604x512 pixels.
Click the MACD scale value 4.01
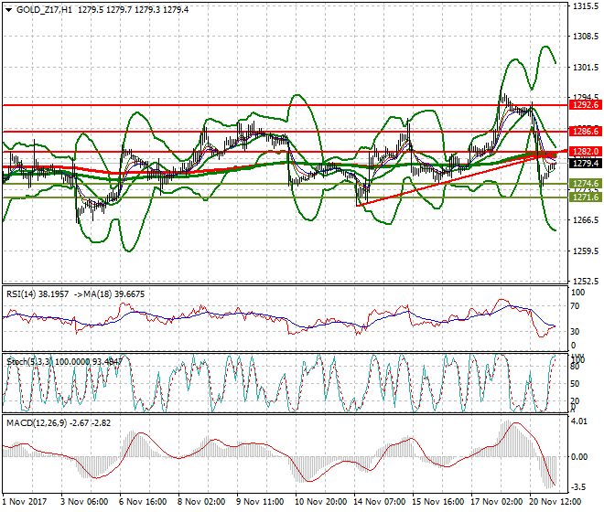point(580,422)
